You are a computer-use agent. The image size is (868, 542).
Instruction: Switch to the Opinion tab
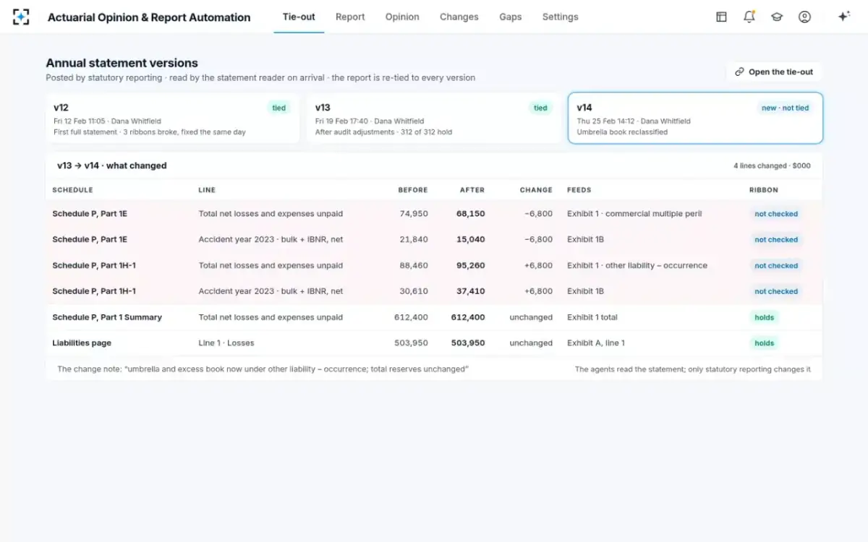tap(402, 17)
